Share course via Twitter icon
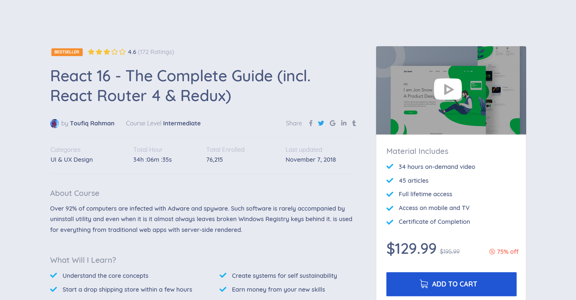This screenshot has height=300, width=576. tap(321, 123)
